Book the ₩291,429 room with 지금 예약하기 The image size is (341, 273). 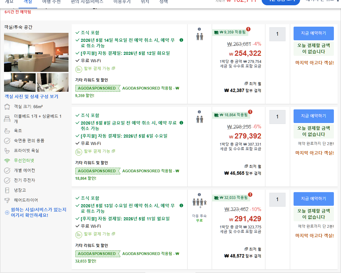click(x=313, y=199)
